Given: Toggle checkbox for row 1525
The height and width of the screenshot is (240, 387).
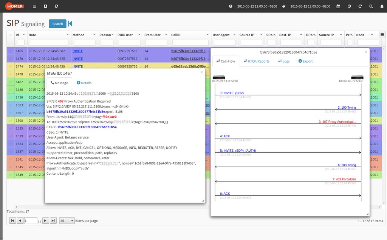Looking at the screenshot, I should 10,128.
